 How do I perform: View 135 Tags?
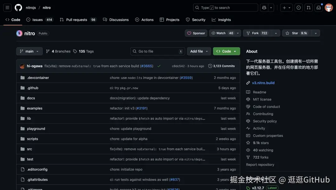[x=84, y=51]
